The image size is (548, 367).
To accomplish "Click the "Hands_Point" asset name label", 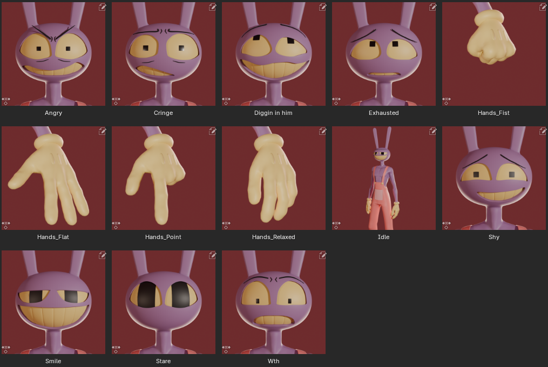I will pyautogui.click(x=163, y=237).
